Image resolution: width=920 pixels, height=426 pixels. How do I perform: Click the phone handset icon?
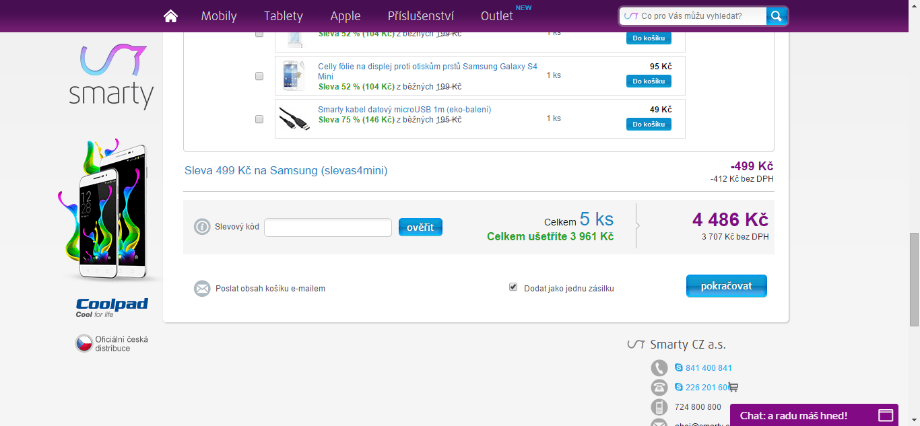click(659, 367)
